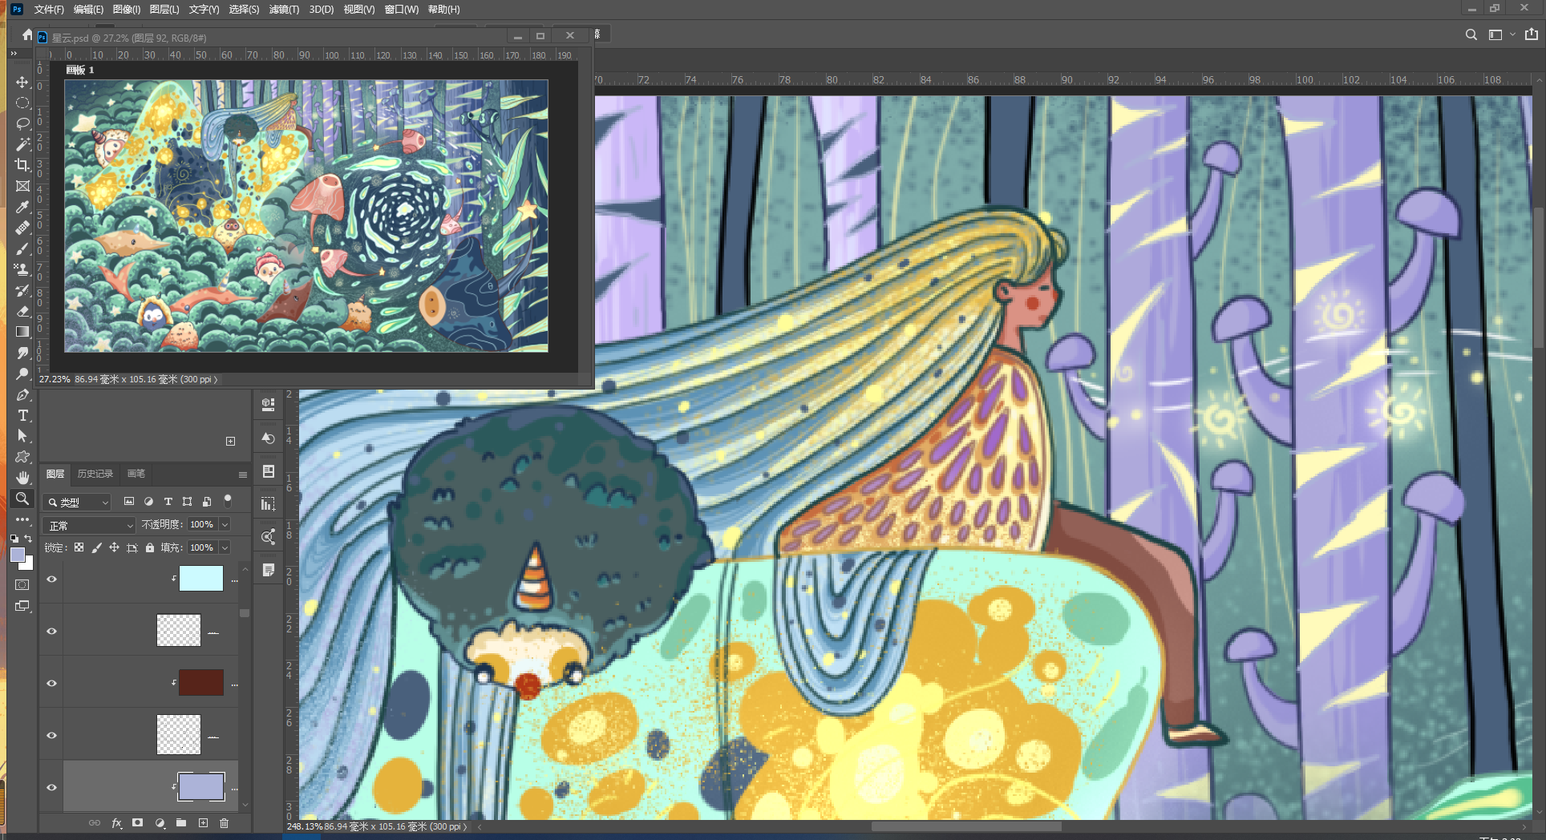Select the Eyedropper tool
The width and height of the screenshot is (1546, 840).
(22, 207)
